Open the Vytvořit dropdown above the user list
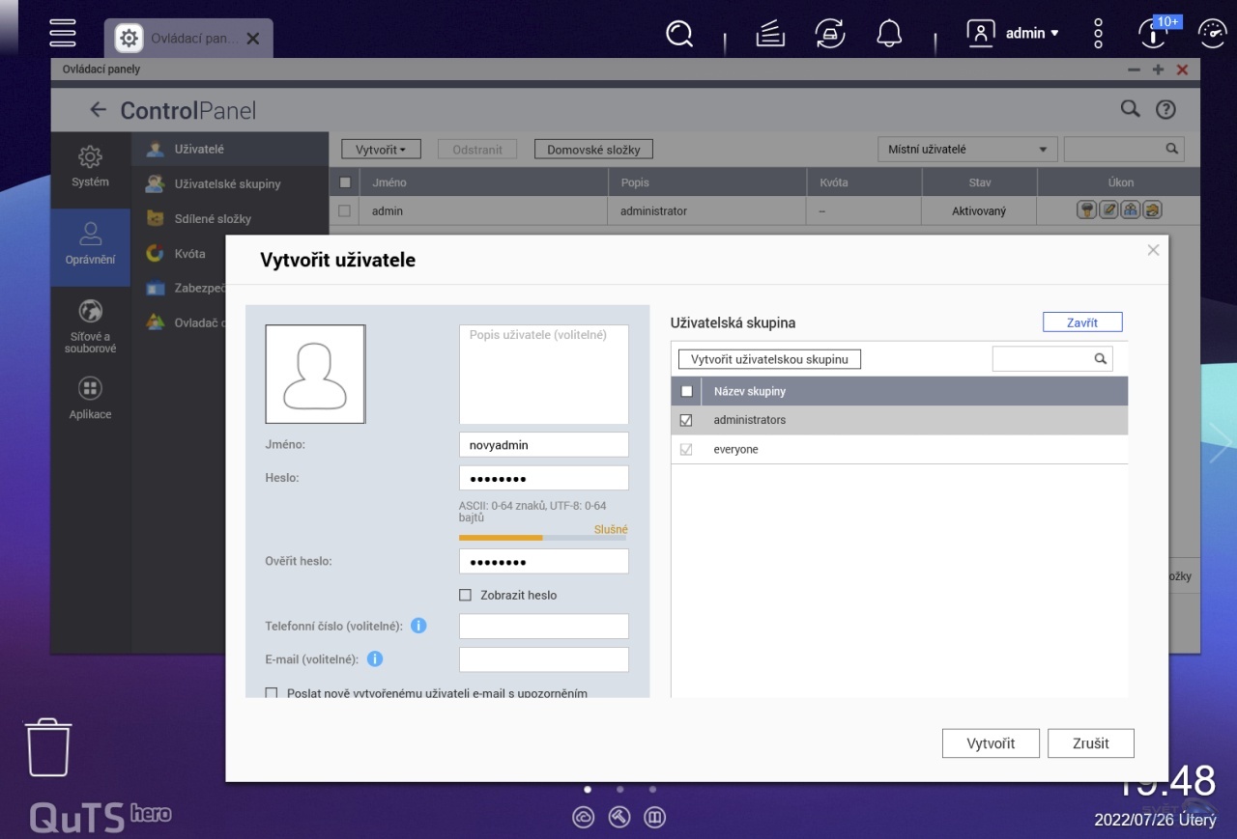This screenshot has width=1237, height=839. coord(380,149)
